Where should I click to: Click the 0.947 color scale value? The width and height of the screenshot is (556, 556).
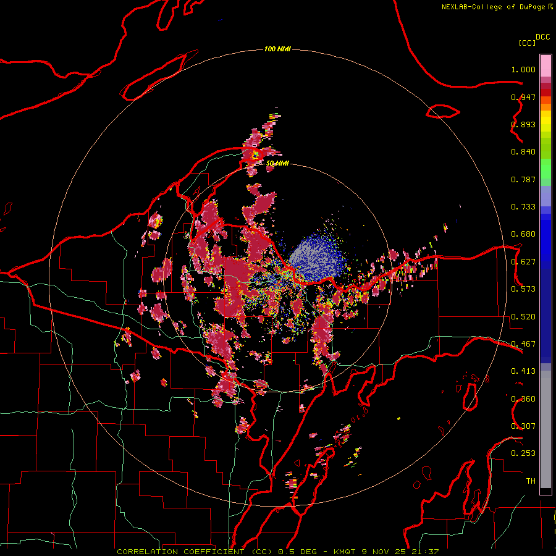point(523,97)
